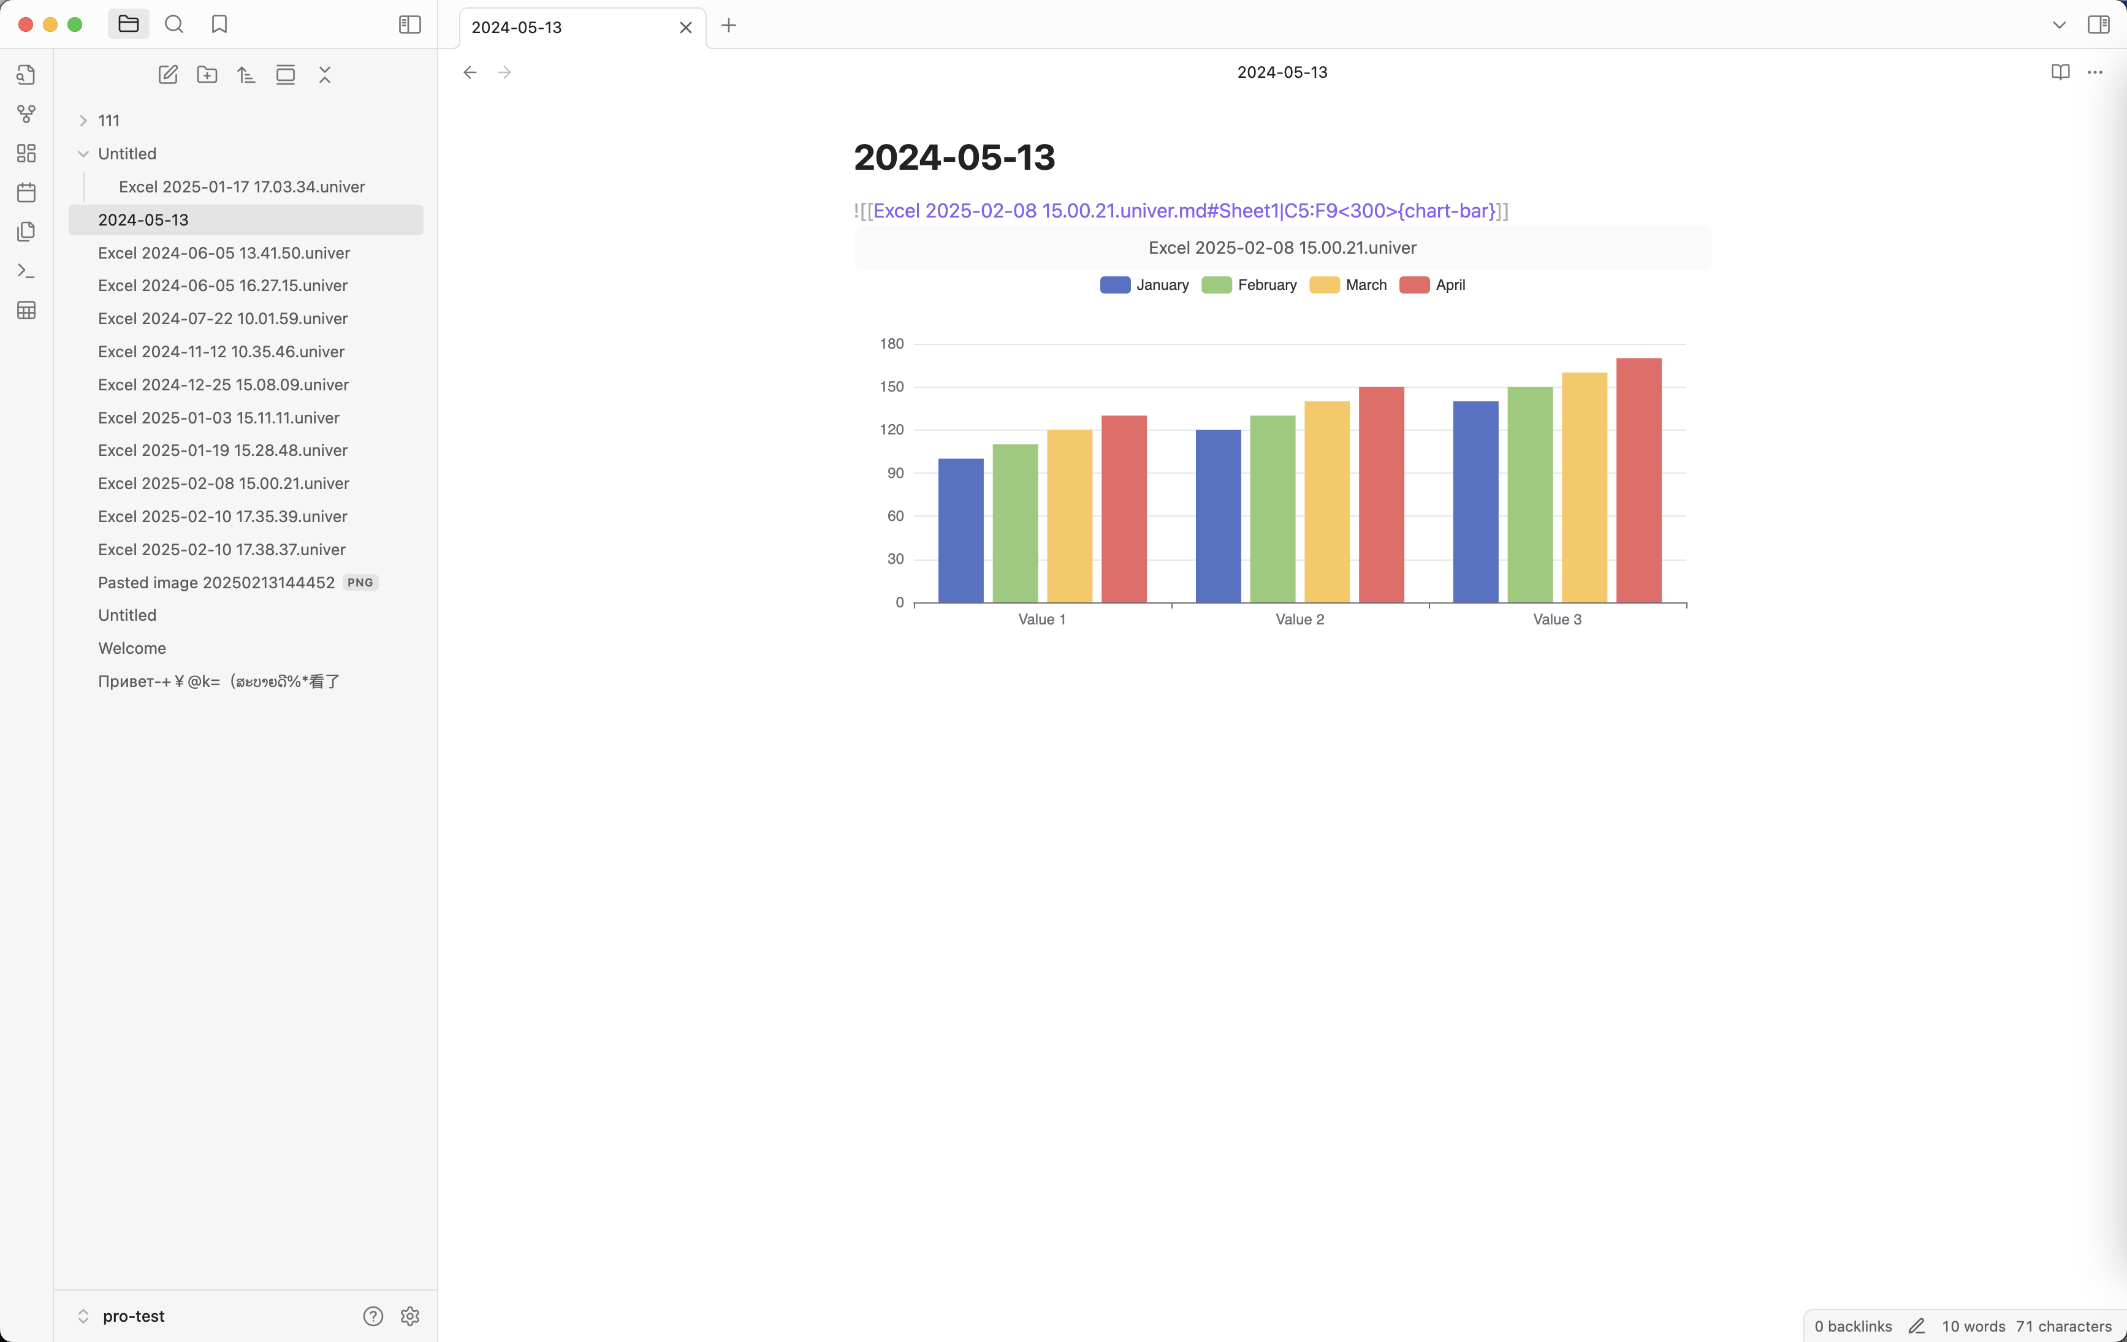Viewport: 2127px width, 1342px height.
Task: Open the terminal icon in left ribbon
Action: point(26,270)
